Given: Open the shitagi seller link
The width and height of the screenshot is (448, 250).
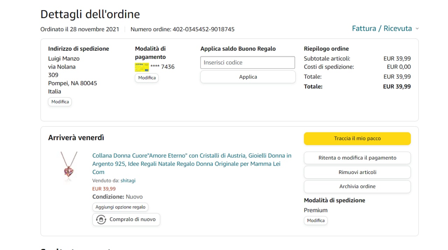Looking at the screenshot, I should [128, 181].
